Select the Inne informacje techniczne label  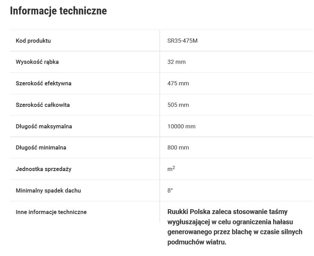(x=51, y=212)
